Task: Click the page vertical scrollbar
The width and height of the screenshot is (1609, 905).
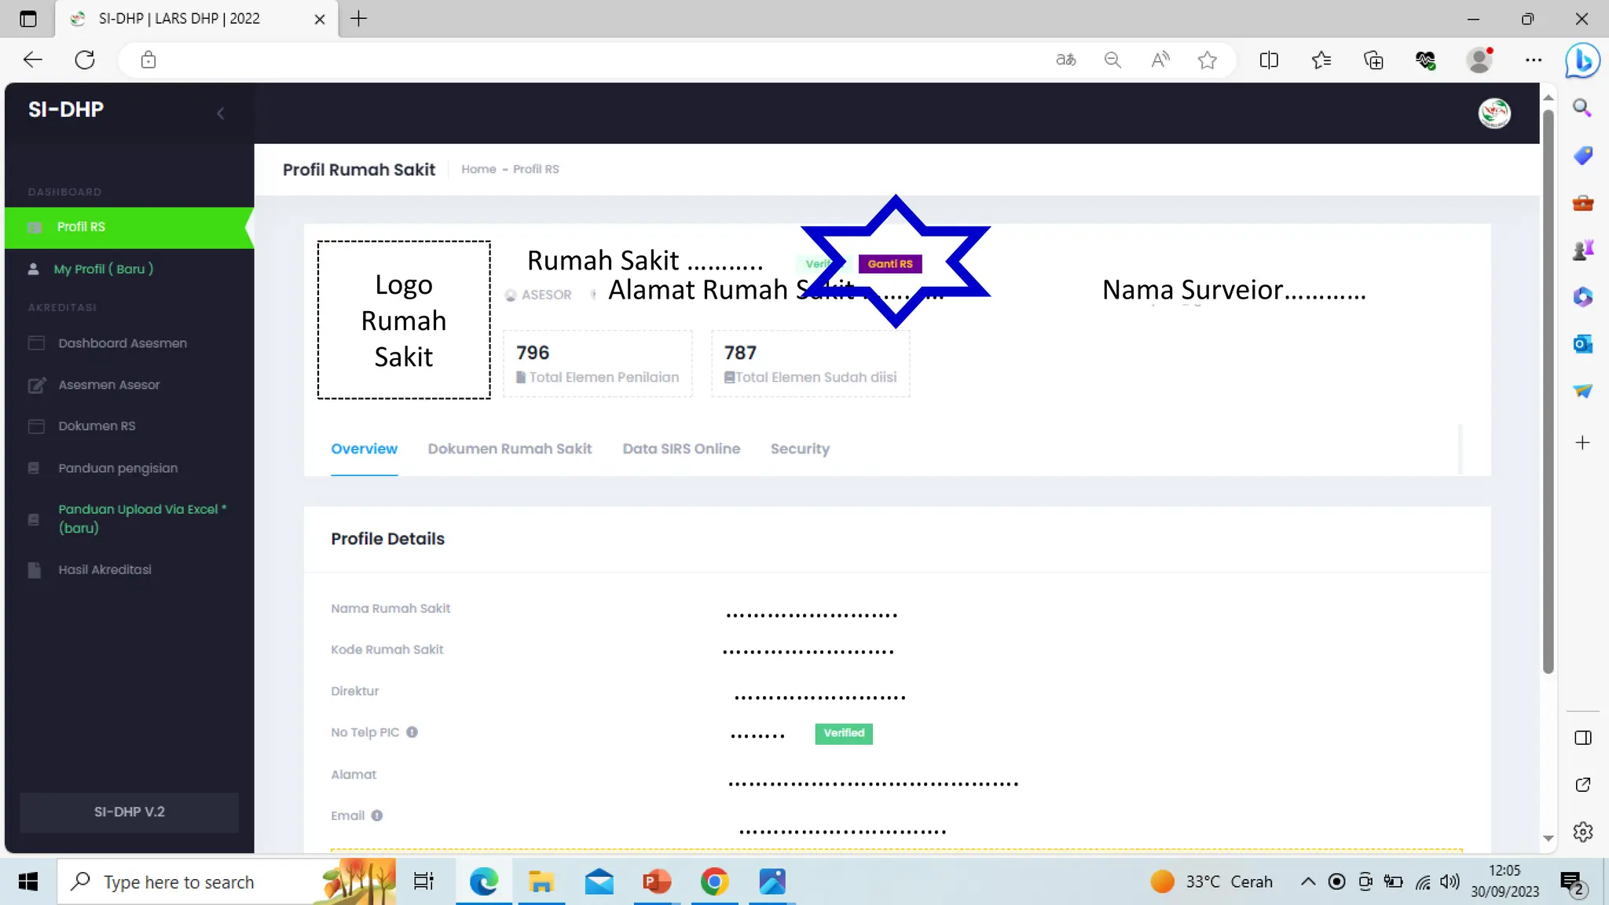Action: [x=1548, y=393]
